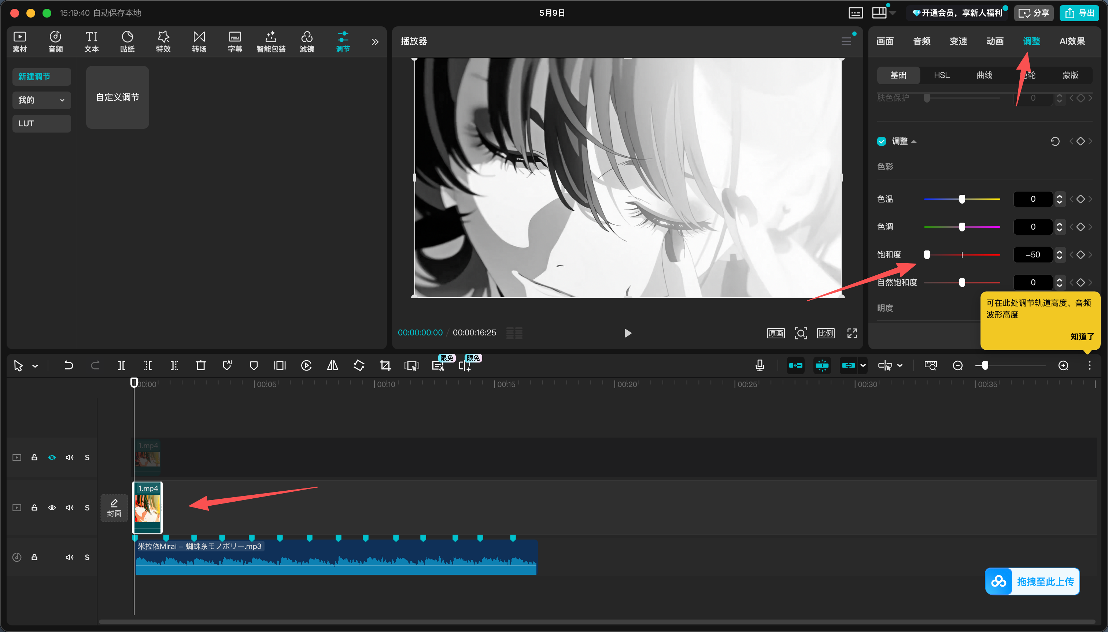
Task: Switch to the AI效果 tab
Action: point(1072,41)
